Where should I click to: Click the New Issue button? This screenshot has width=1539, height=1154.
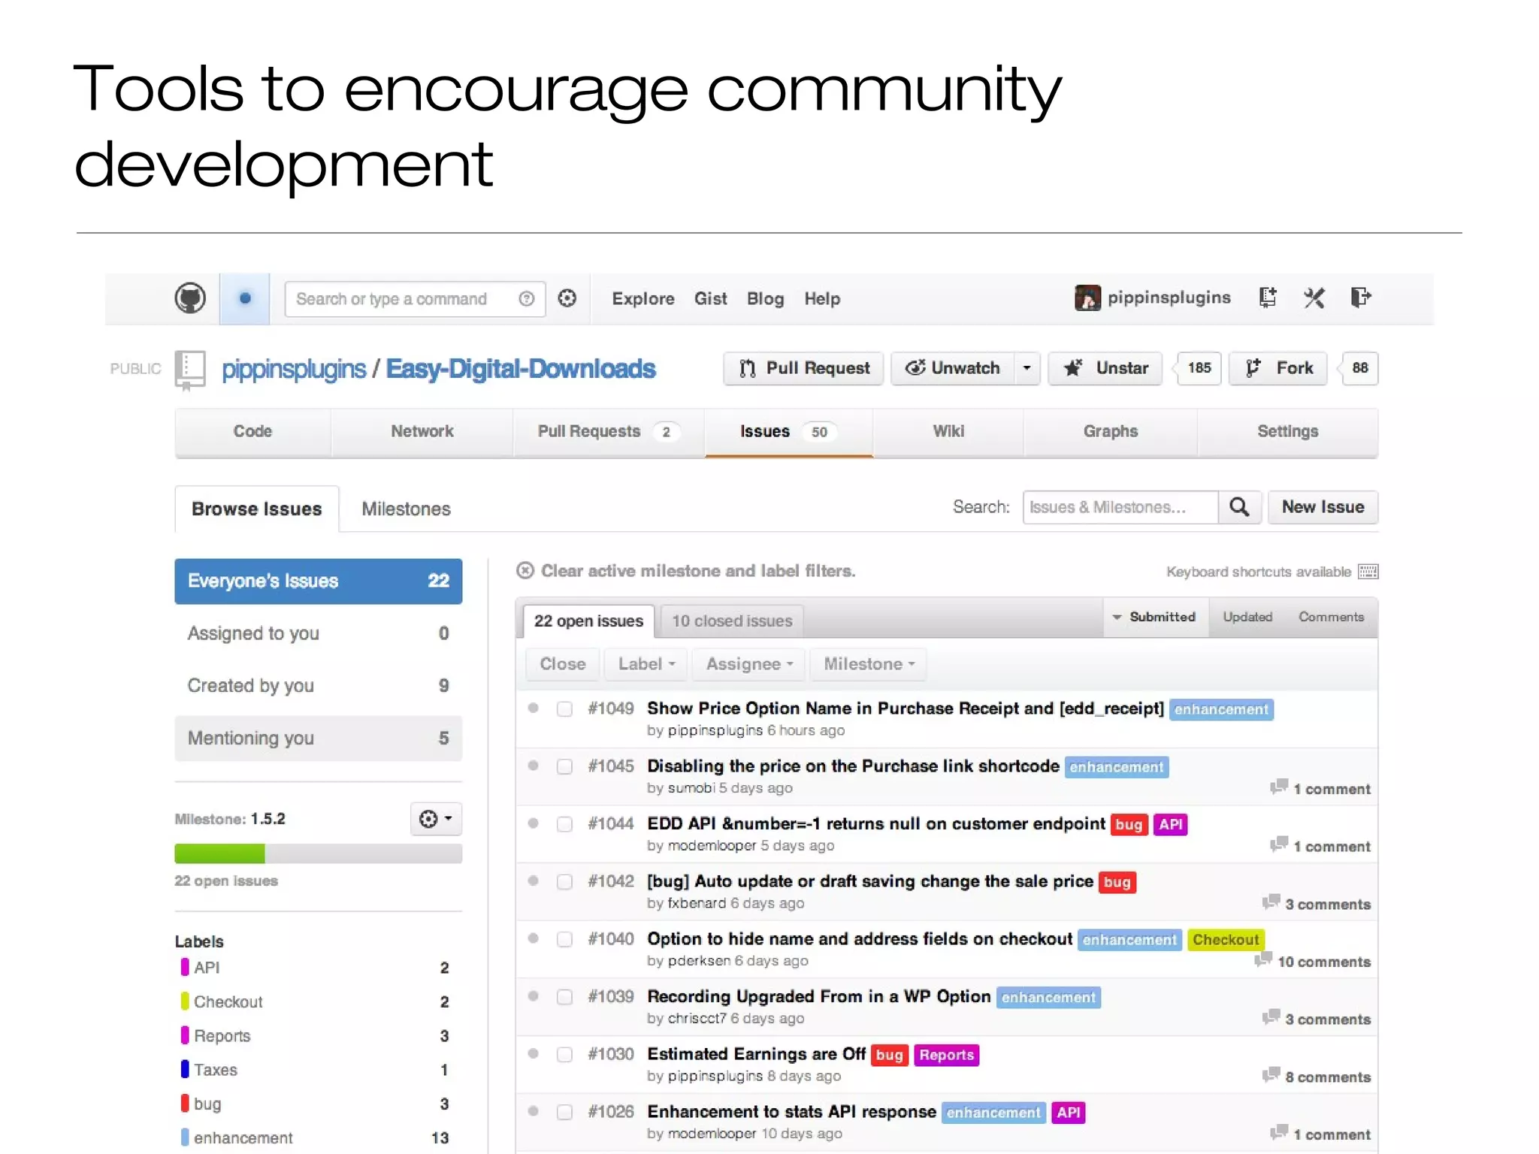point(1323,507)
